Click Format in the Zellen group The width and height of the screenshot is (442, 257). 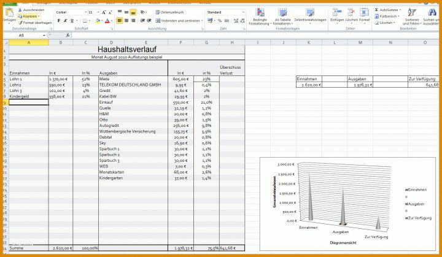tap(364, 15)
